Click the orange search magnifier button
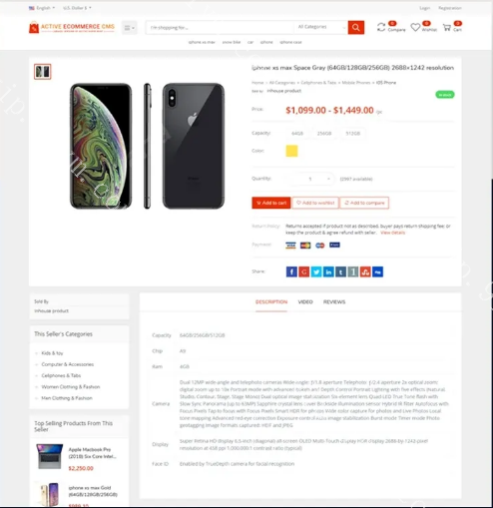This screenshot has width=493, height=508. (x=355, y=27)
